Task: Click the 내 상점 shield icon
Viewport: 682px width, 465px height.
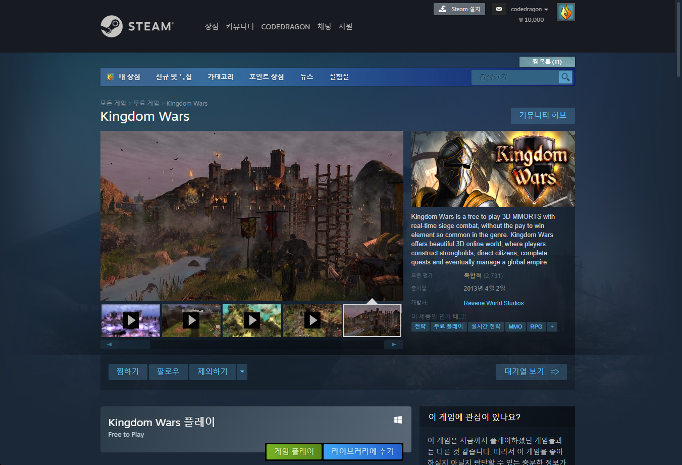Action: pos(110,77)
